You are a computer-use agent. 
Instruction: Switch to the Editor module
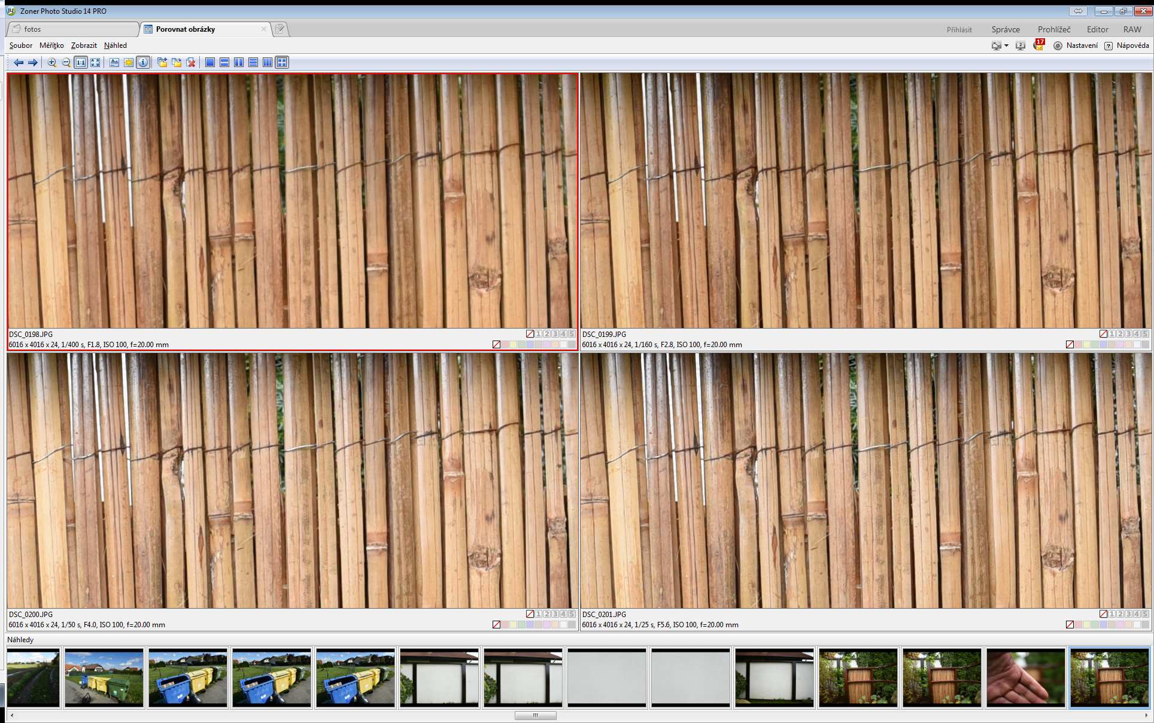[1097, 29]
